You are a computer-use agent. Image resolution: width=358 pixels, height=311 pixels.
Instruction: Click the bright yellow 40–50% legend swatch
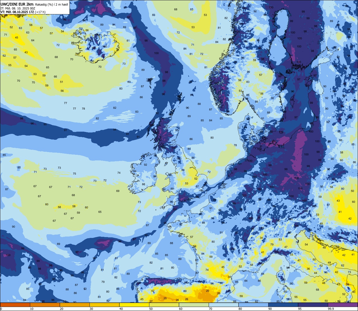134,305
